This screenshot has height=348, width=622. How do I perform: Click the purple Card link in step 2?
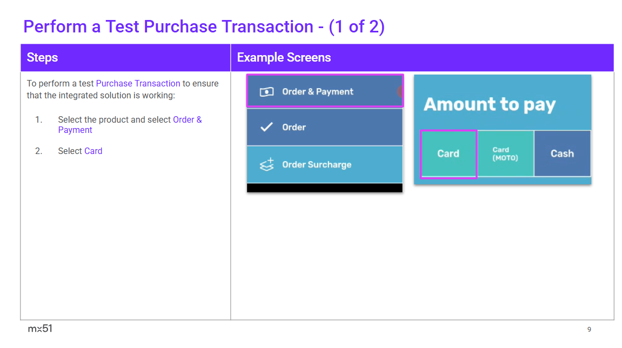coord(93,151)
